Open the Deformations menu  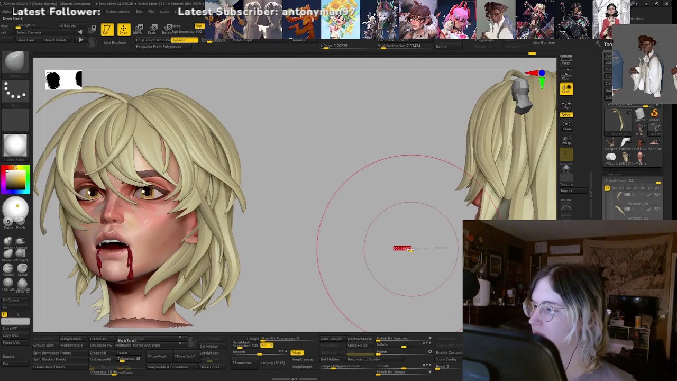pos(118,11)
